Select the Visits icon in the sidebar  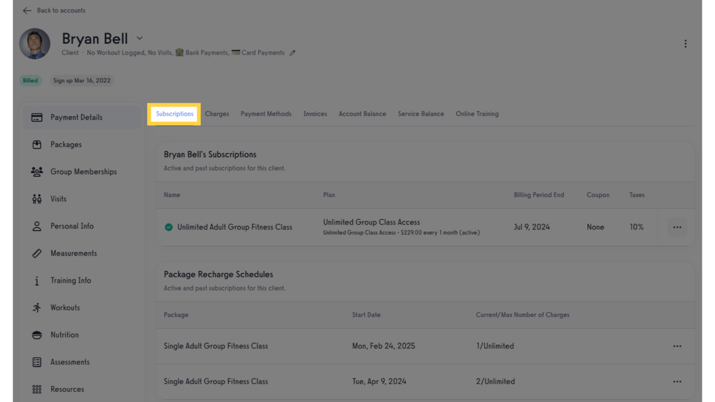click(x=36, y=199)
